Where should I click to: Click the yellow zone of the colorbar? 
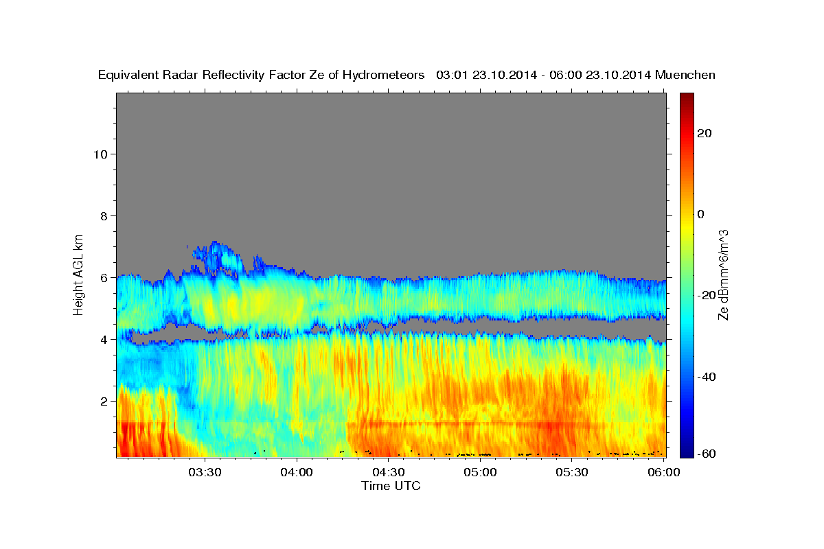point(687,226)
